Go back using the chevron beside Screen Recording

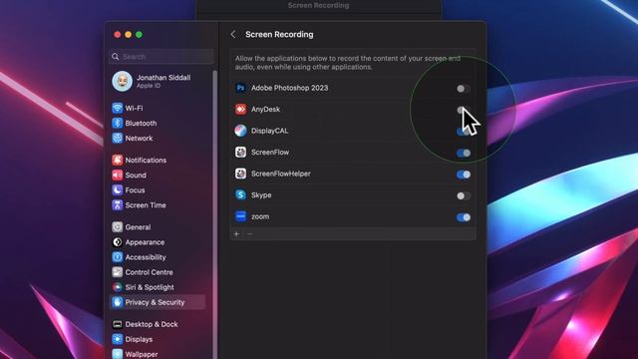233,35
